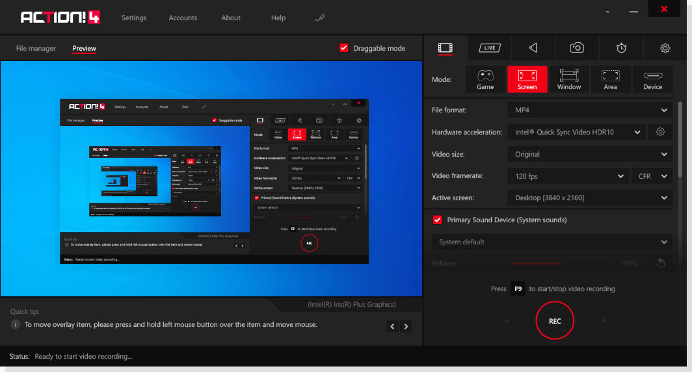Switch to the File manager tab
Image resolution: width=692 pixels, height=373 pixels.
coord(36,49)
